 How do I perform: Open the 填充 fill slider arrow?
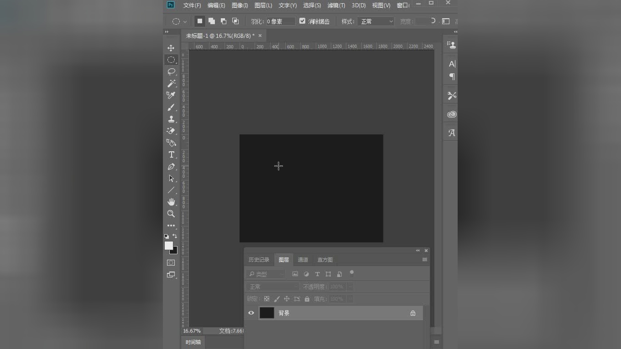[x=350, y=299]
